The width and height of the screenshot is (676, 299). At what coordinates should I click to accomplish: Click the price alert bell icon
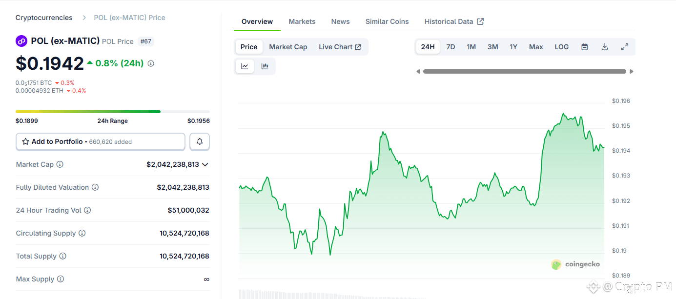(200, 141)
